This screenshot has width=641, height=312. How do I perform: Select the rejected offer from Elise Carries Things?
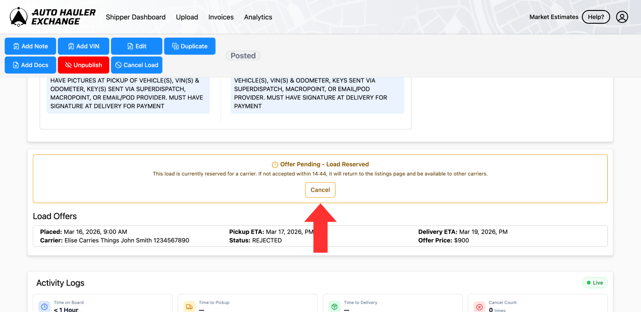point(320,236)
